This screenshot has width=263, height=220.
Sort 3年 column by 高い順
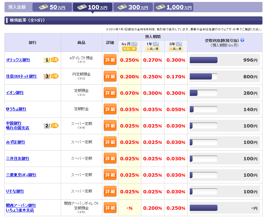pos(176,49)
